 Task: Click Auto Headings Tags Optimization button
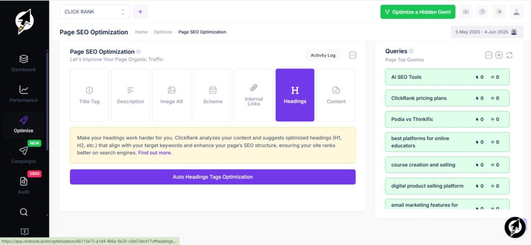[213, 177]
